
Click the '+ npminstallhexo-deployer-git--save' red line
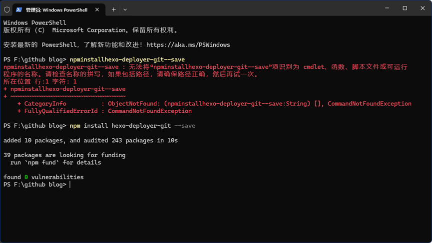(64, 89)
